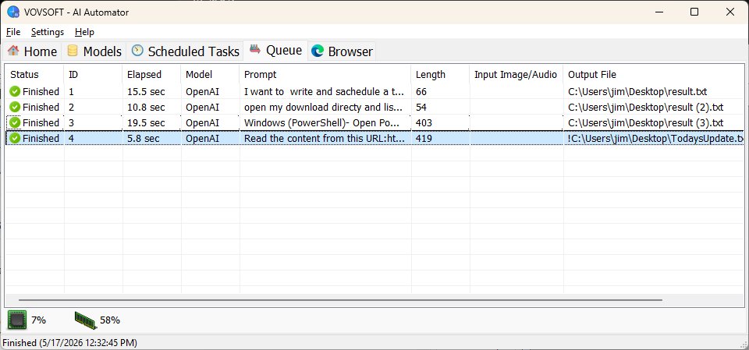Sort by the Status column header
749x350 pixels.
34,75
